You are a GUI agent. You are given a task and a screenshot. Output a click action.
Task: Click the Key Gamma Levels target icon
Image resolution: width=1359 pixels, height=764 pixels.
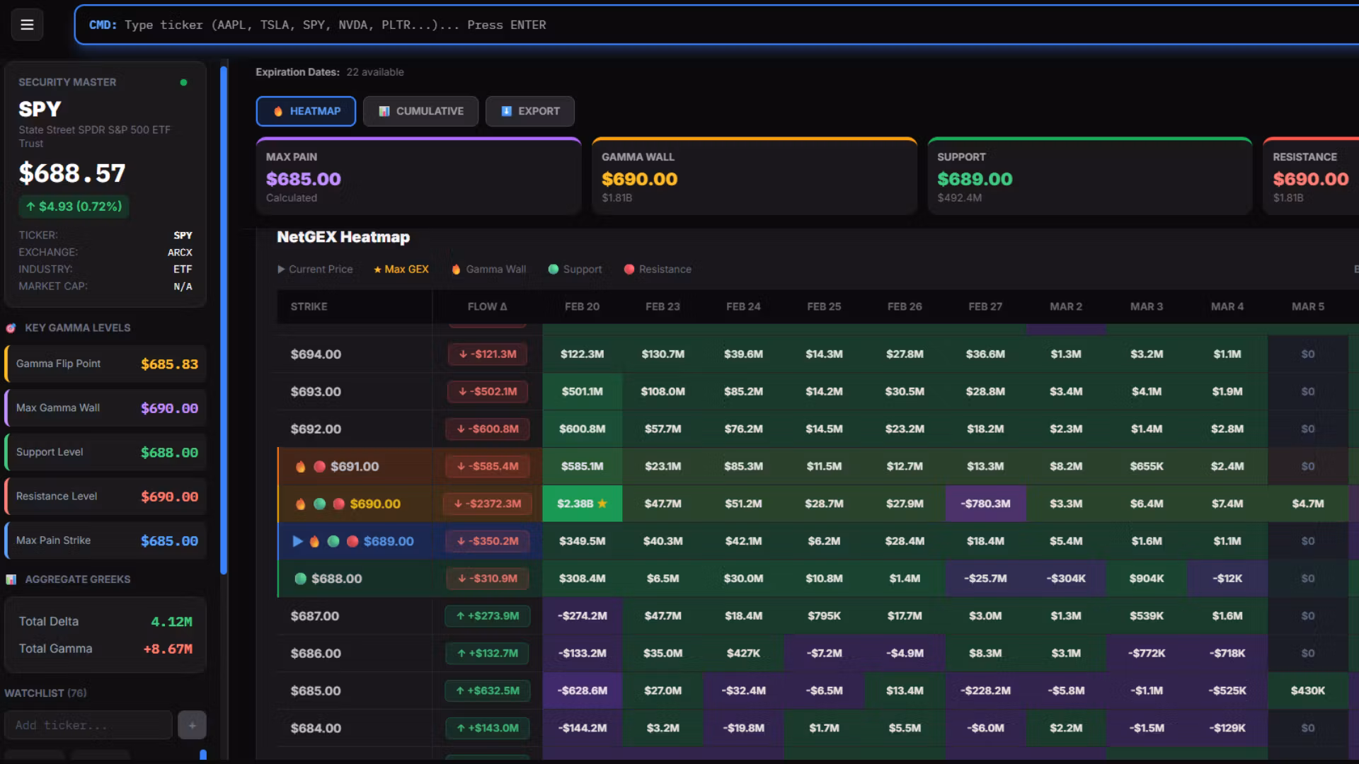point(11,328)
